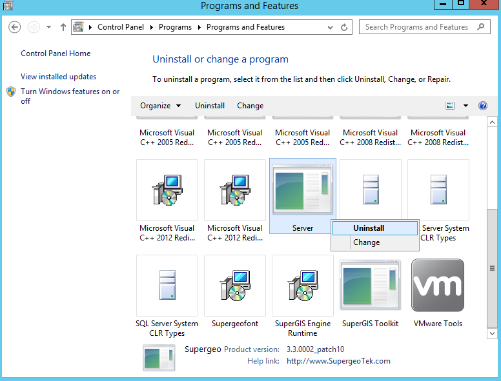This screenshot has width=501, height=381.
Task: Open Control Panel Home link
Action: (56, 54)
